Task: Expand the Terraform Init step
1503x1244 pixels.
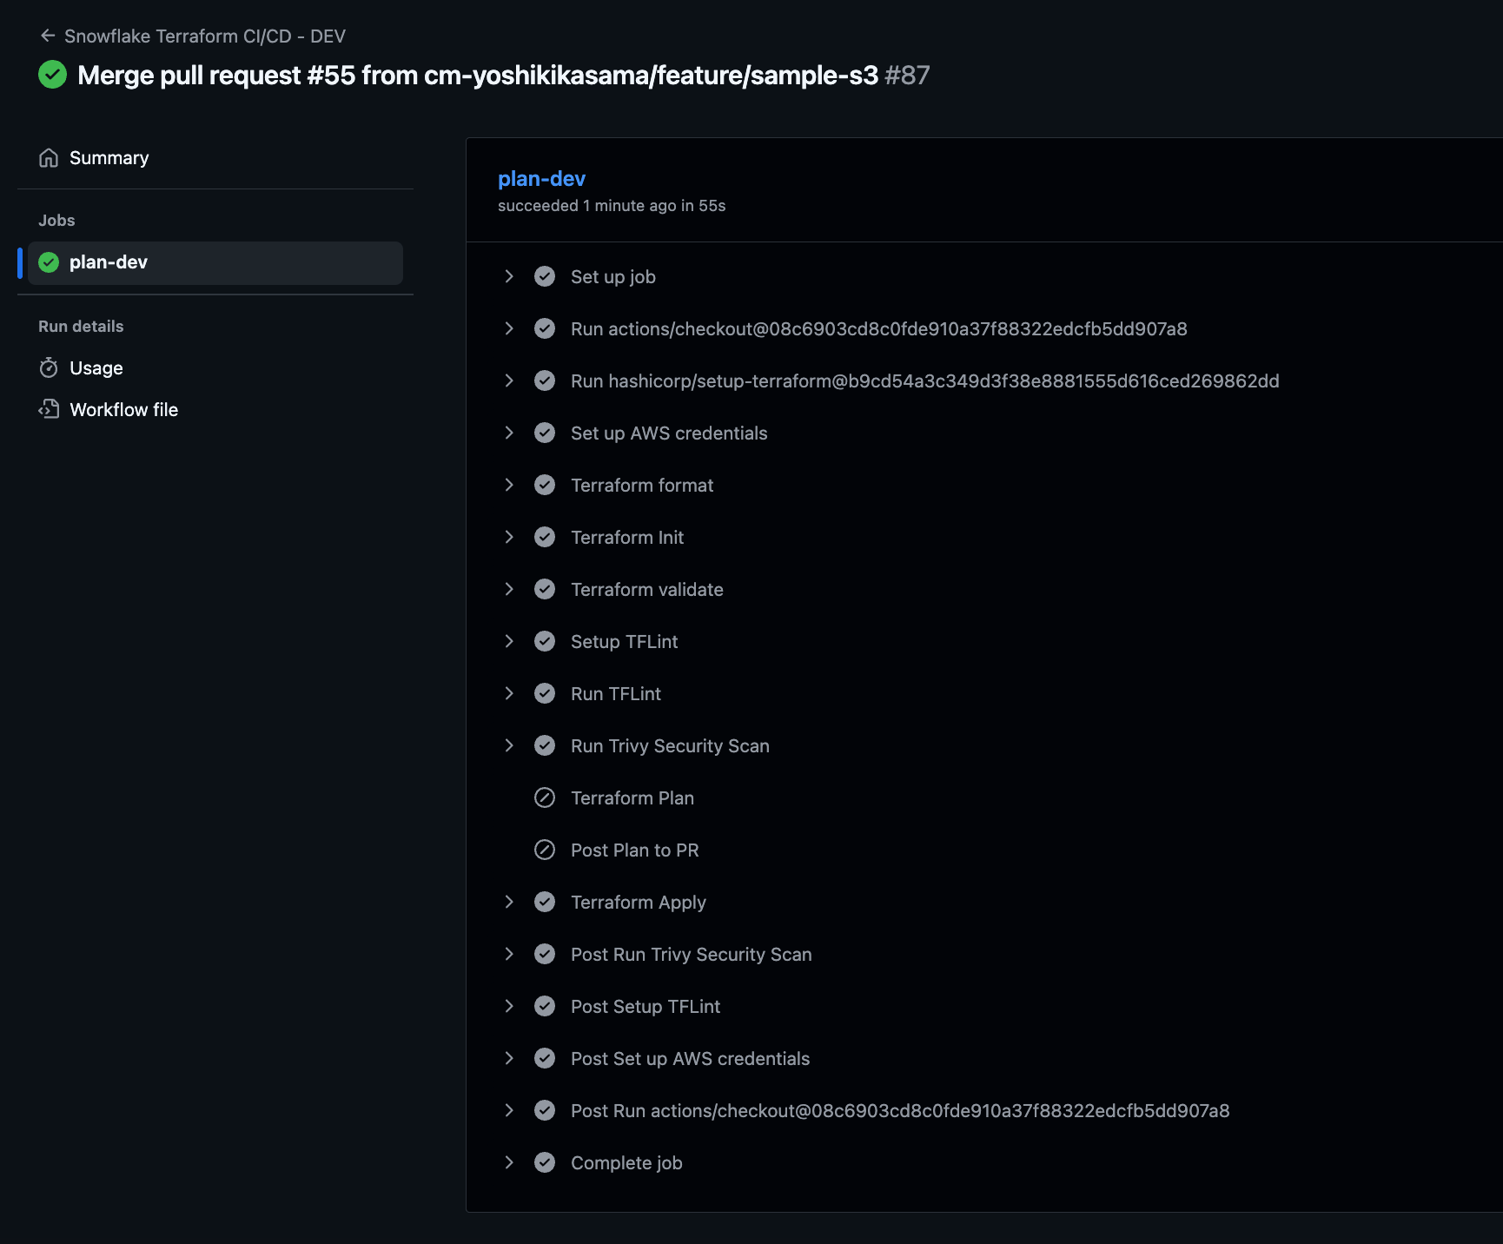Action: (509, 537)
